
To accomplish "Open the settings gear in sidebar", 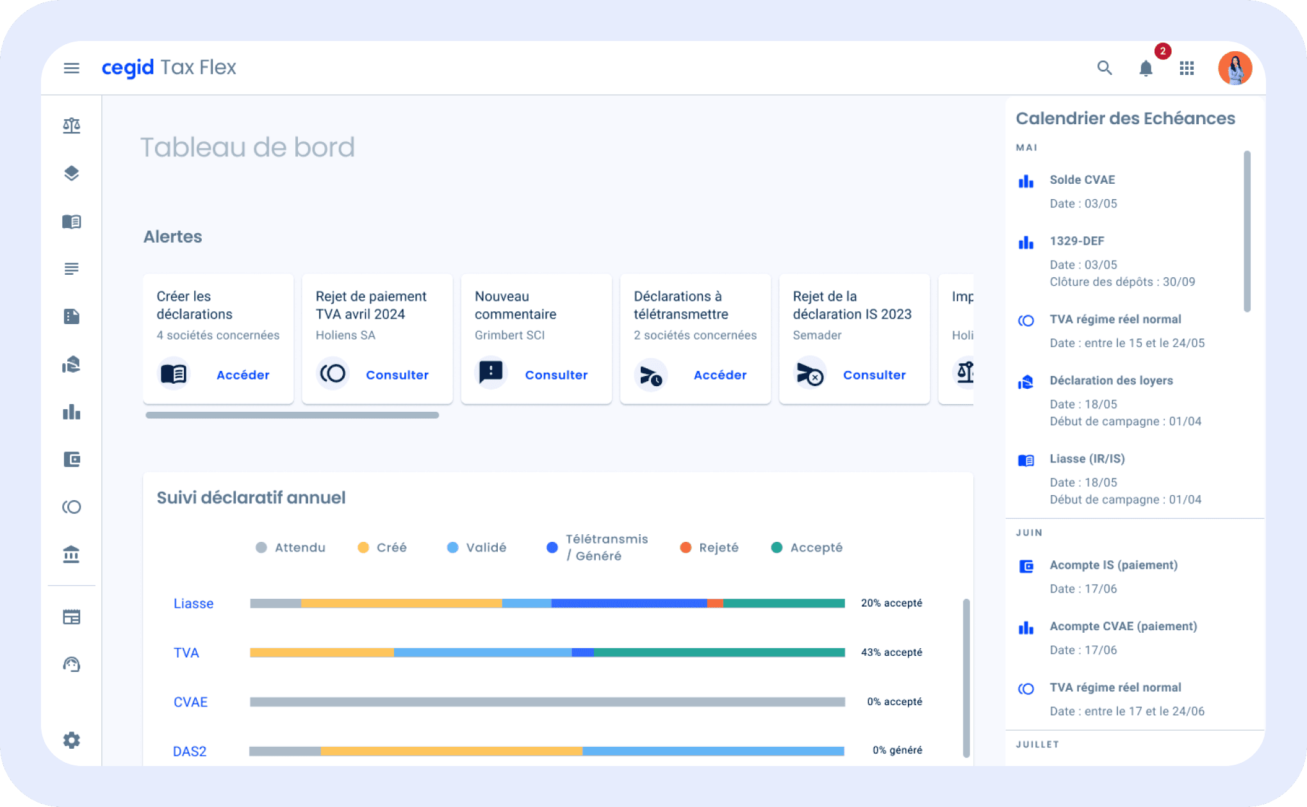I will [72, 740].
